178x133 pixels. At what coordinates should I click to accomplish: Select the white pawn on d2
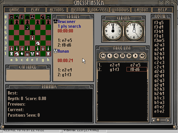pos(27,48)
